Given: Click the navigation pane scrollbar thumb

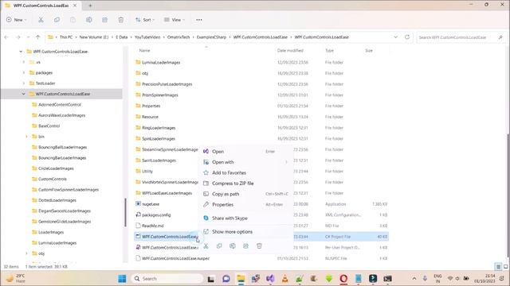Looking at the screenshot, I should (125, 212).
